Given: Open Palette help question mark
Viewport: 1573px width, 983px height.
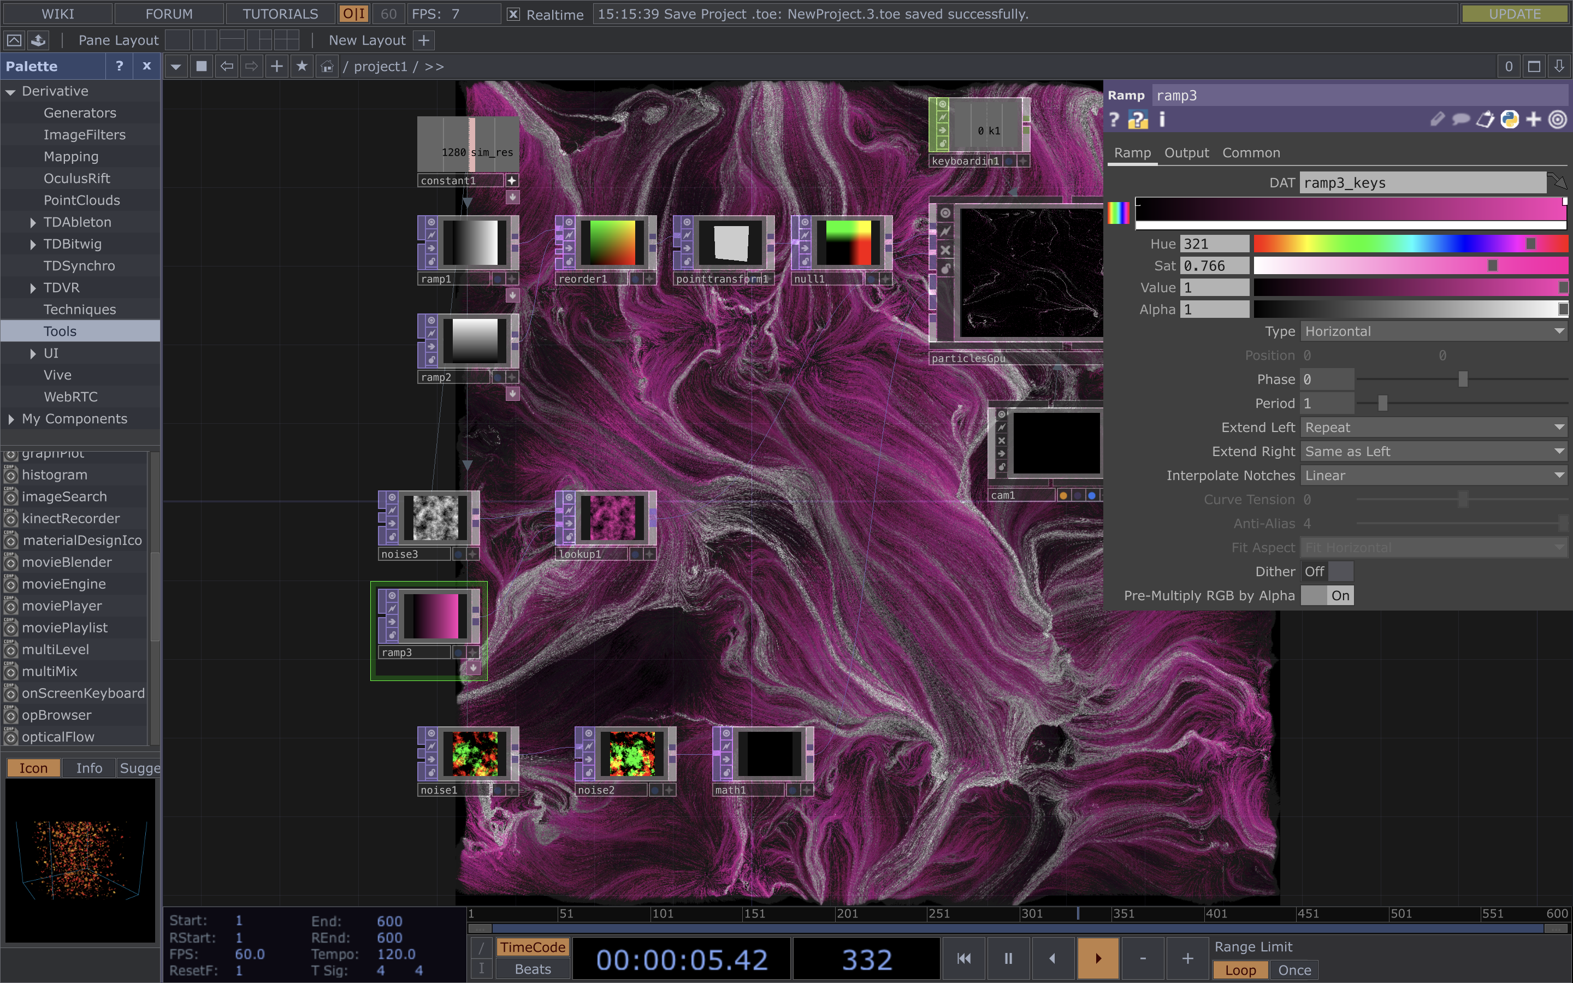Looking at the screenshot, I should click(119, 66).
